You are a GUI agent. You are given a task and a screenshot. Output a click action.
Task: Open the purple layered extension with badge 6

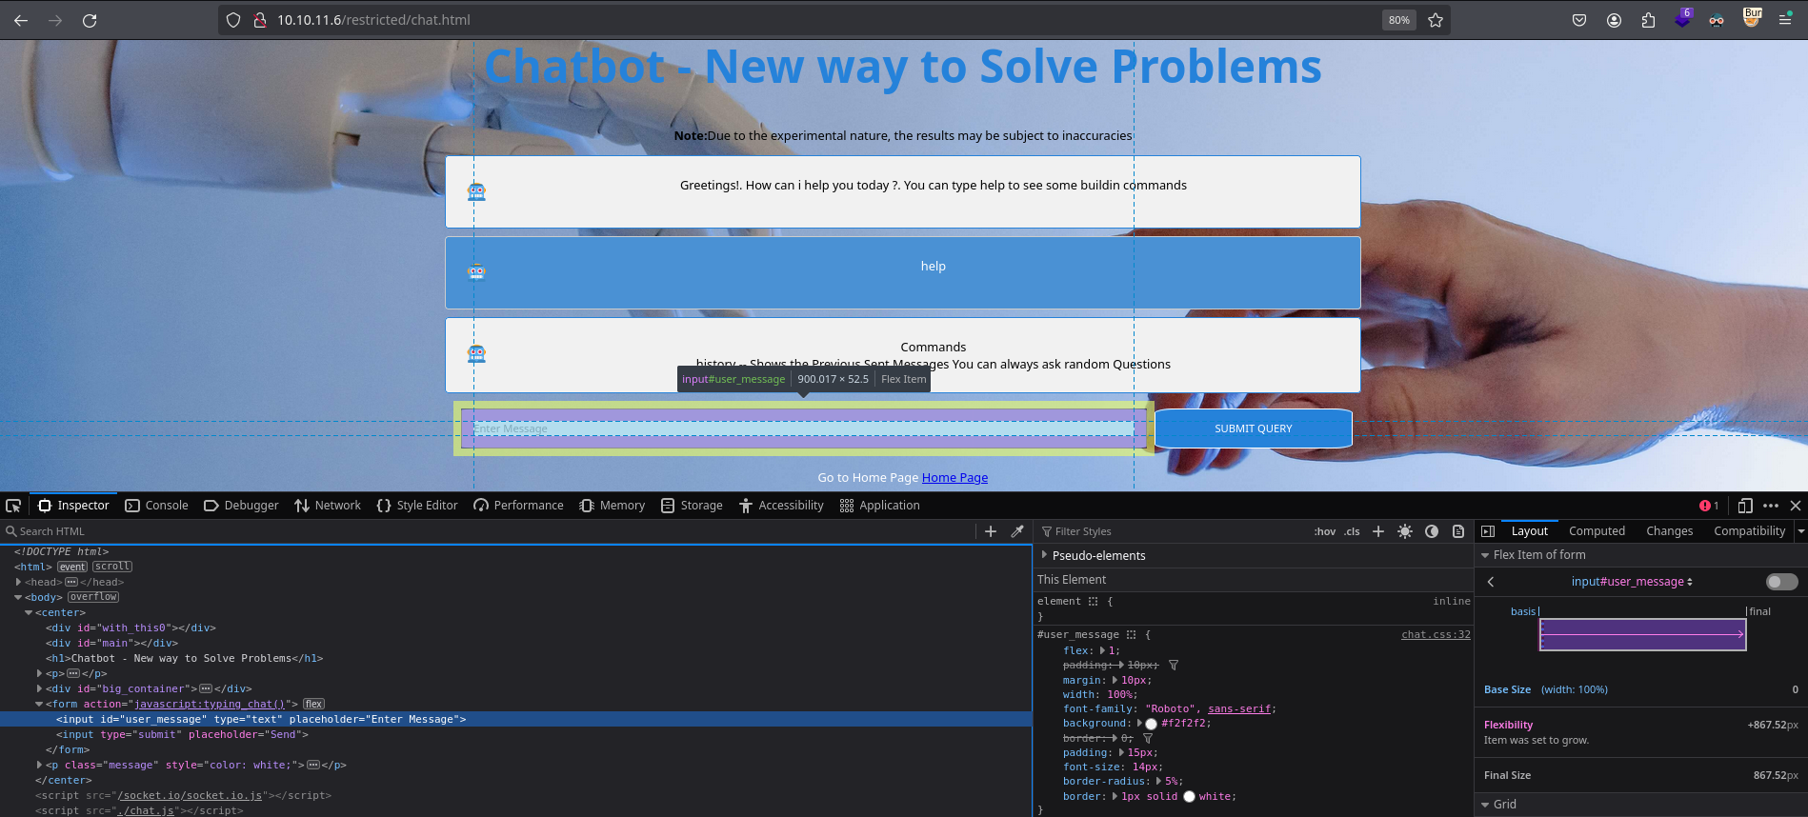click(x=1682, y=19)
